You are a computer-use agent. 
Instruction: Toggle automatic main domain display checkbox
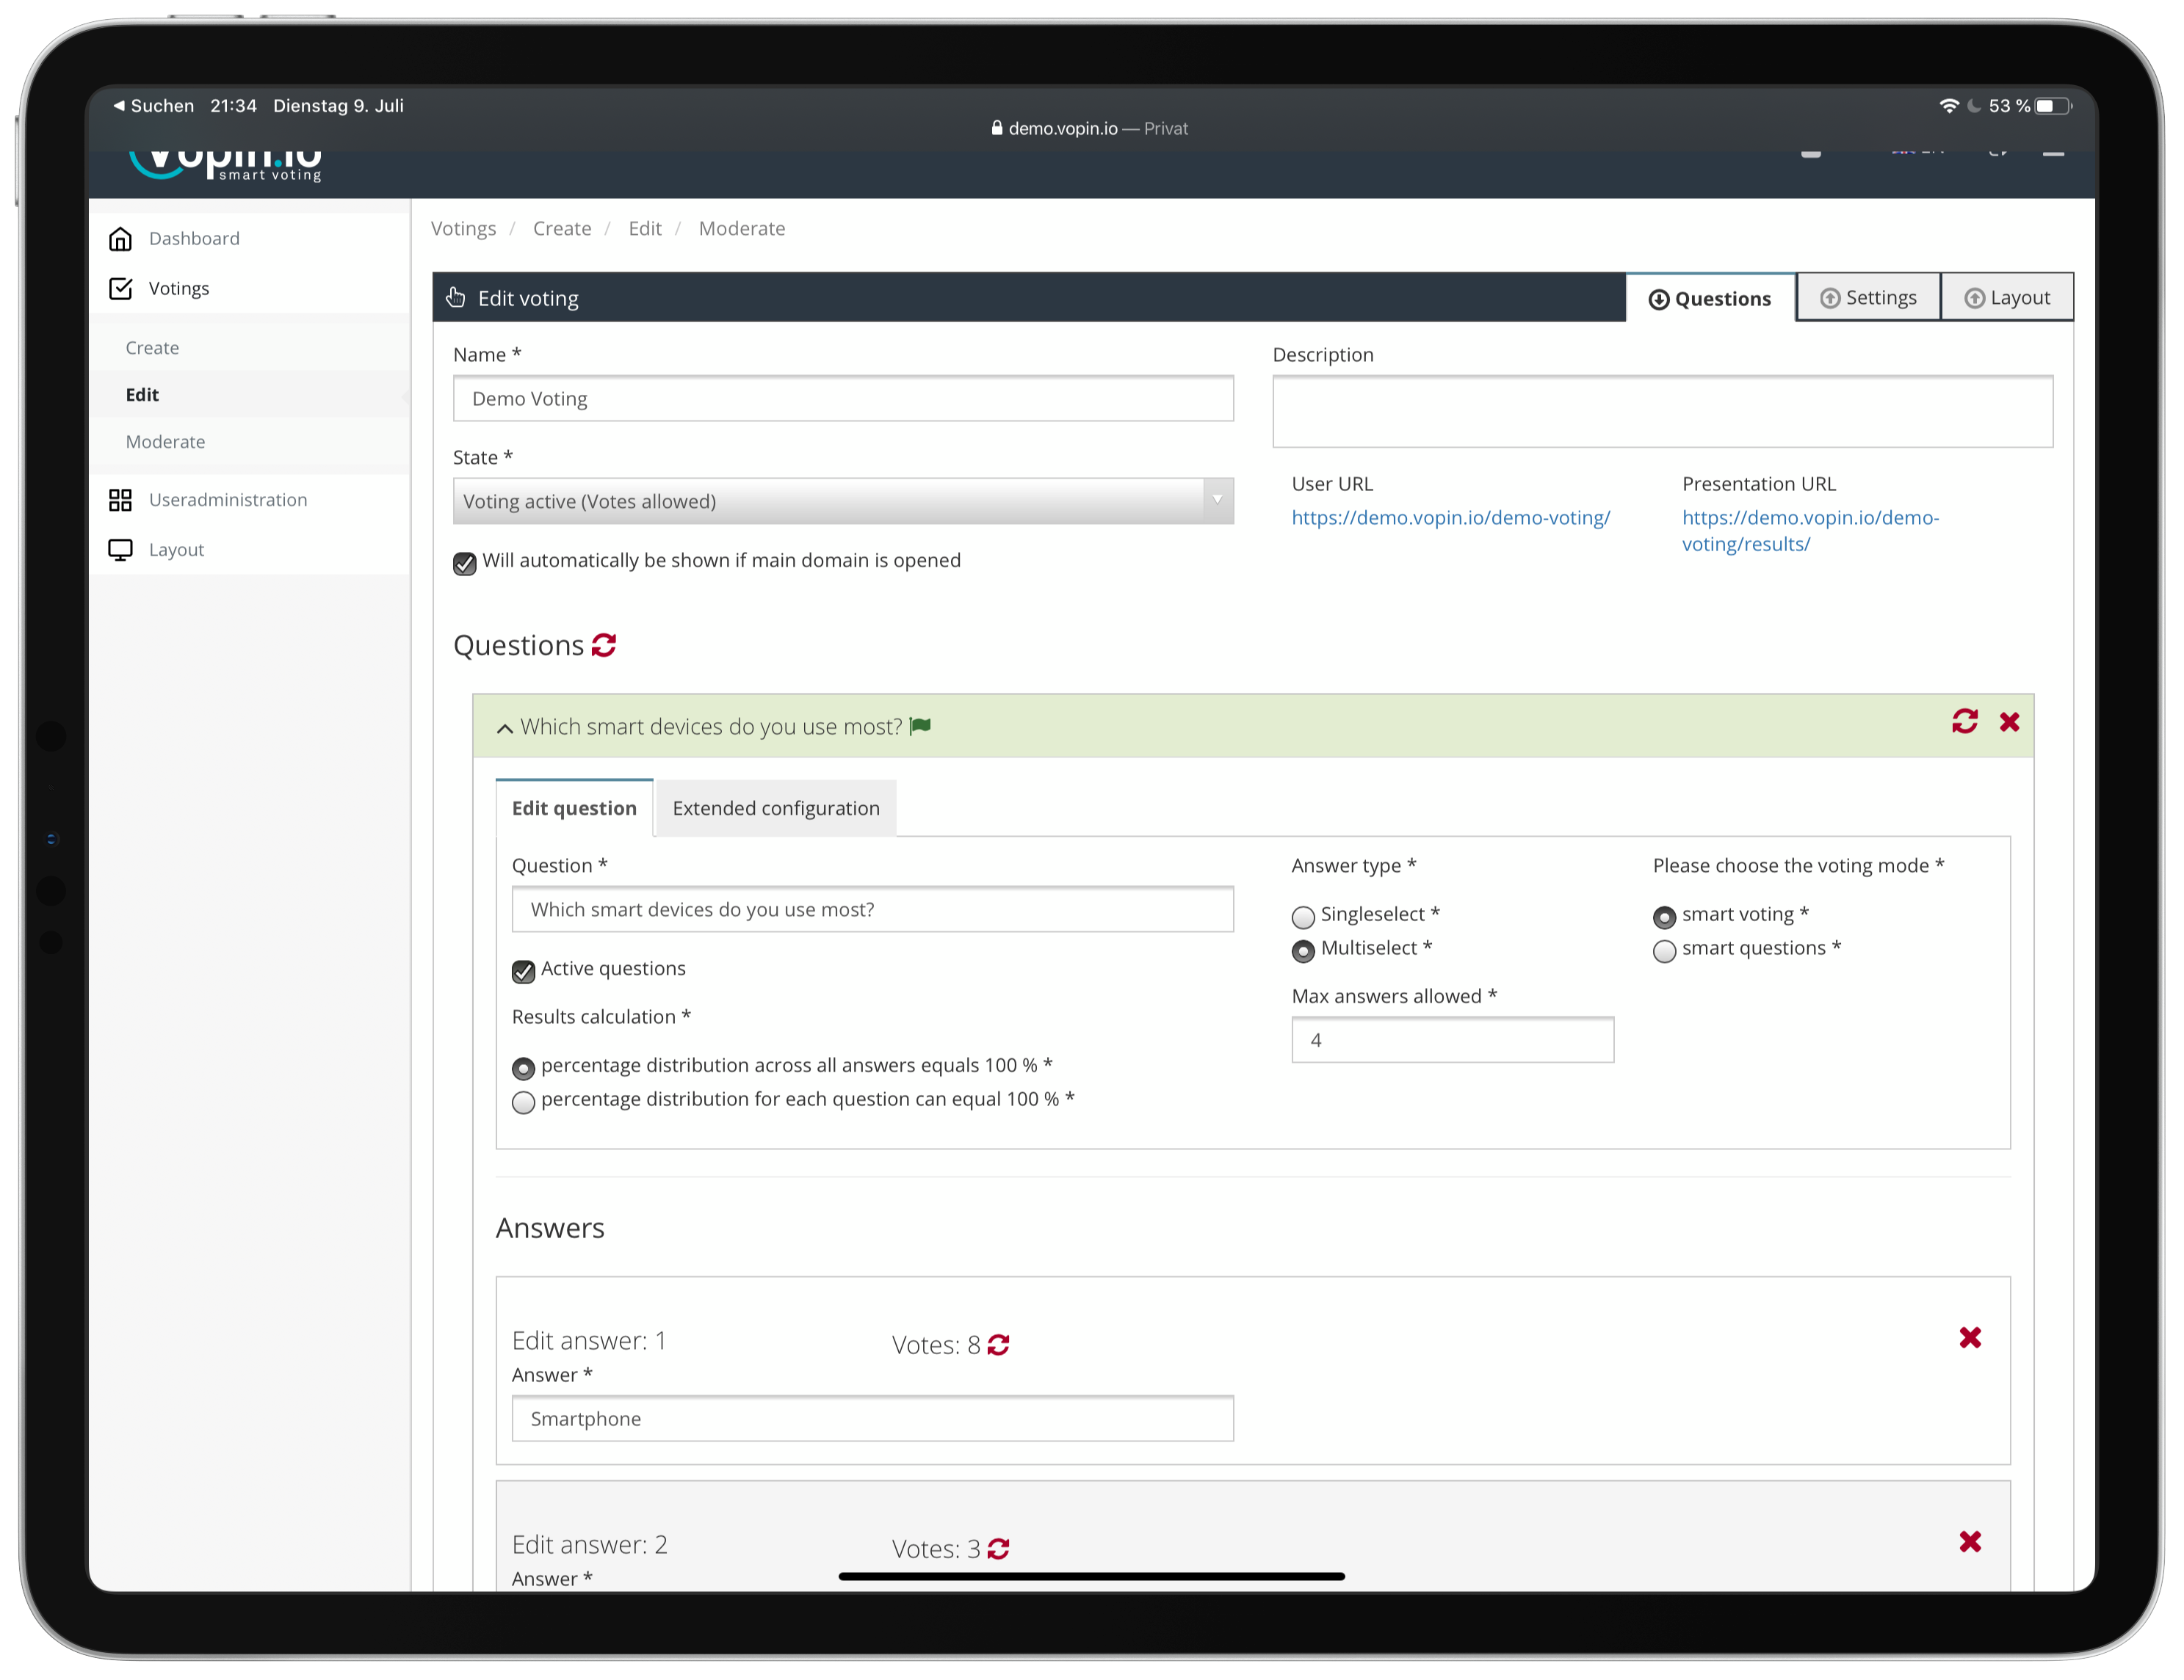(465, 564)
